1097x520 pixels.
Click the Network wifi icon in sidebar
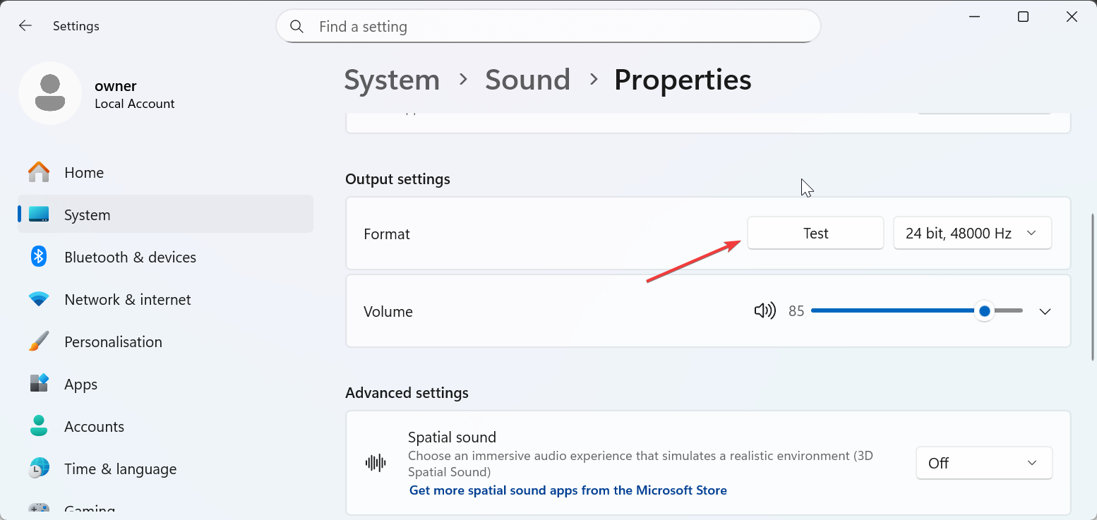click(39, 299)
